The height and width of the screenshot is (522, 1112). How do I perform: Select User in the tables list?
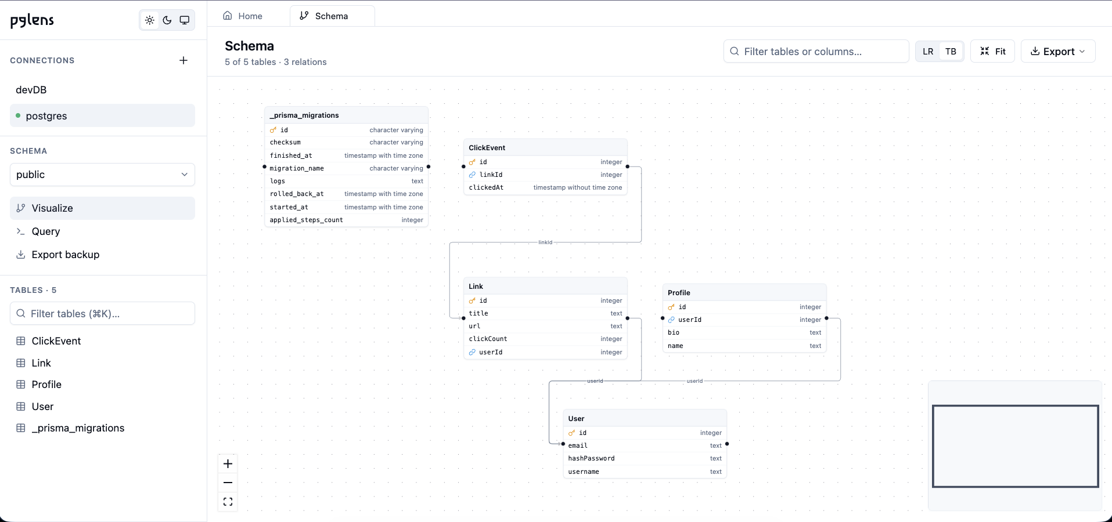click(x=102, y=407)
